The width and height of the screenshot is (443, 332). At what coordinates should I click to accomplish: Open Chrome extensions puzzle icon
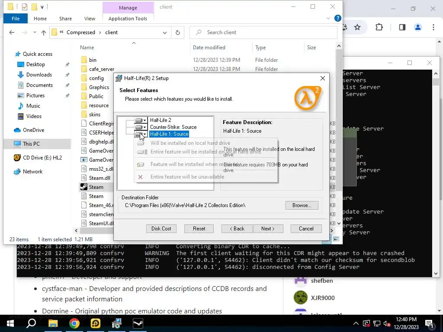tap(379, 27)
